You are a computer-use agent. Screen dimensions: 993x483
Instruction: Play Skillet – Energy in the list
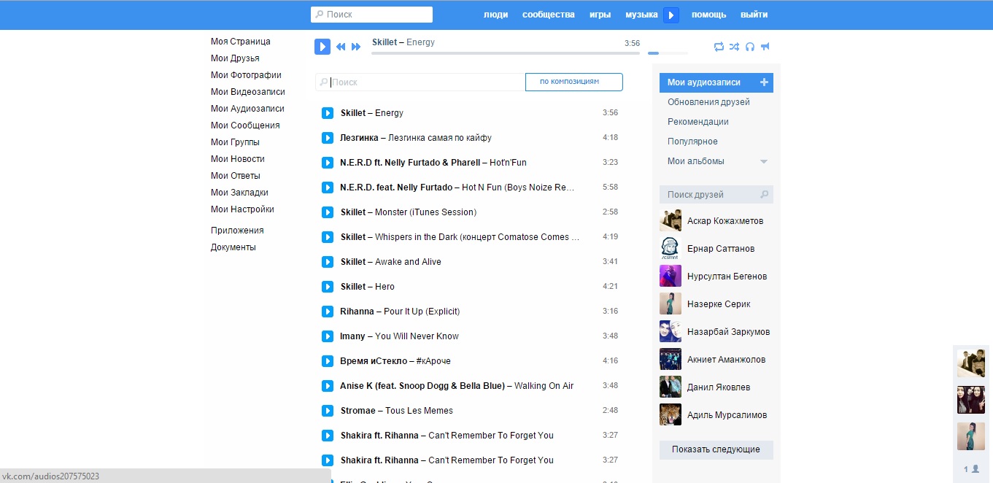[328, 113]
